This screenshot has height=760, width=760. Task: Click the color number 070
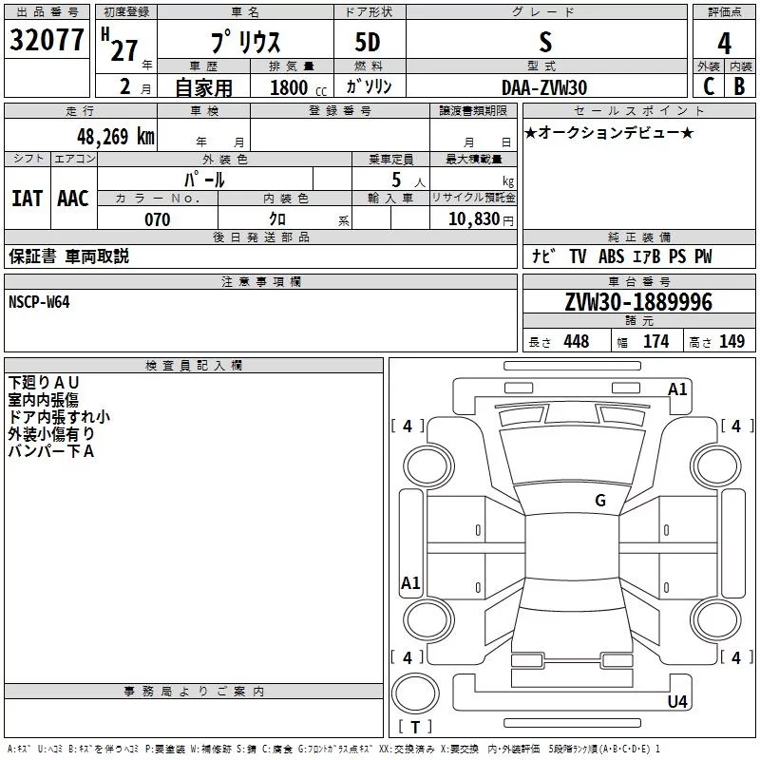coord(157,219)
